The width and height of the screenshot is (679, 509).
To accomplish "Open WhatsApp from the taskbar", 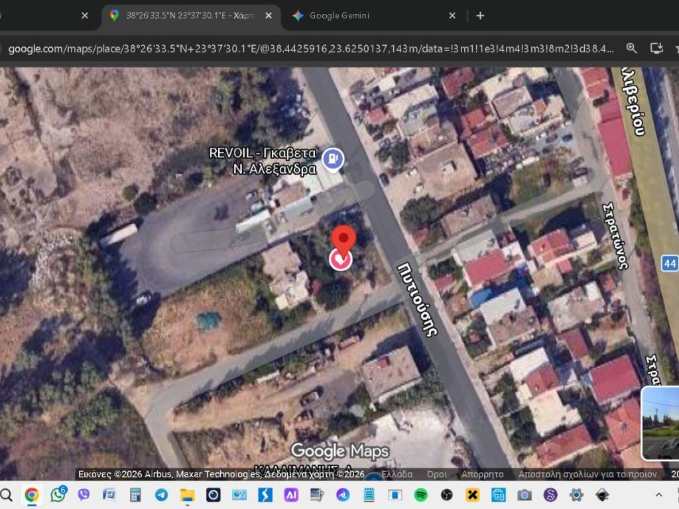I will [58, 494].
